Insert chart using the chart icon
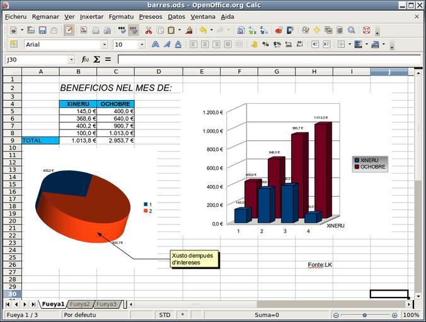This screenshot has width=426, height=322. tap(279, 30)
